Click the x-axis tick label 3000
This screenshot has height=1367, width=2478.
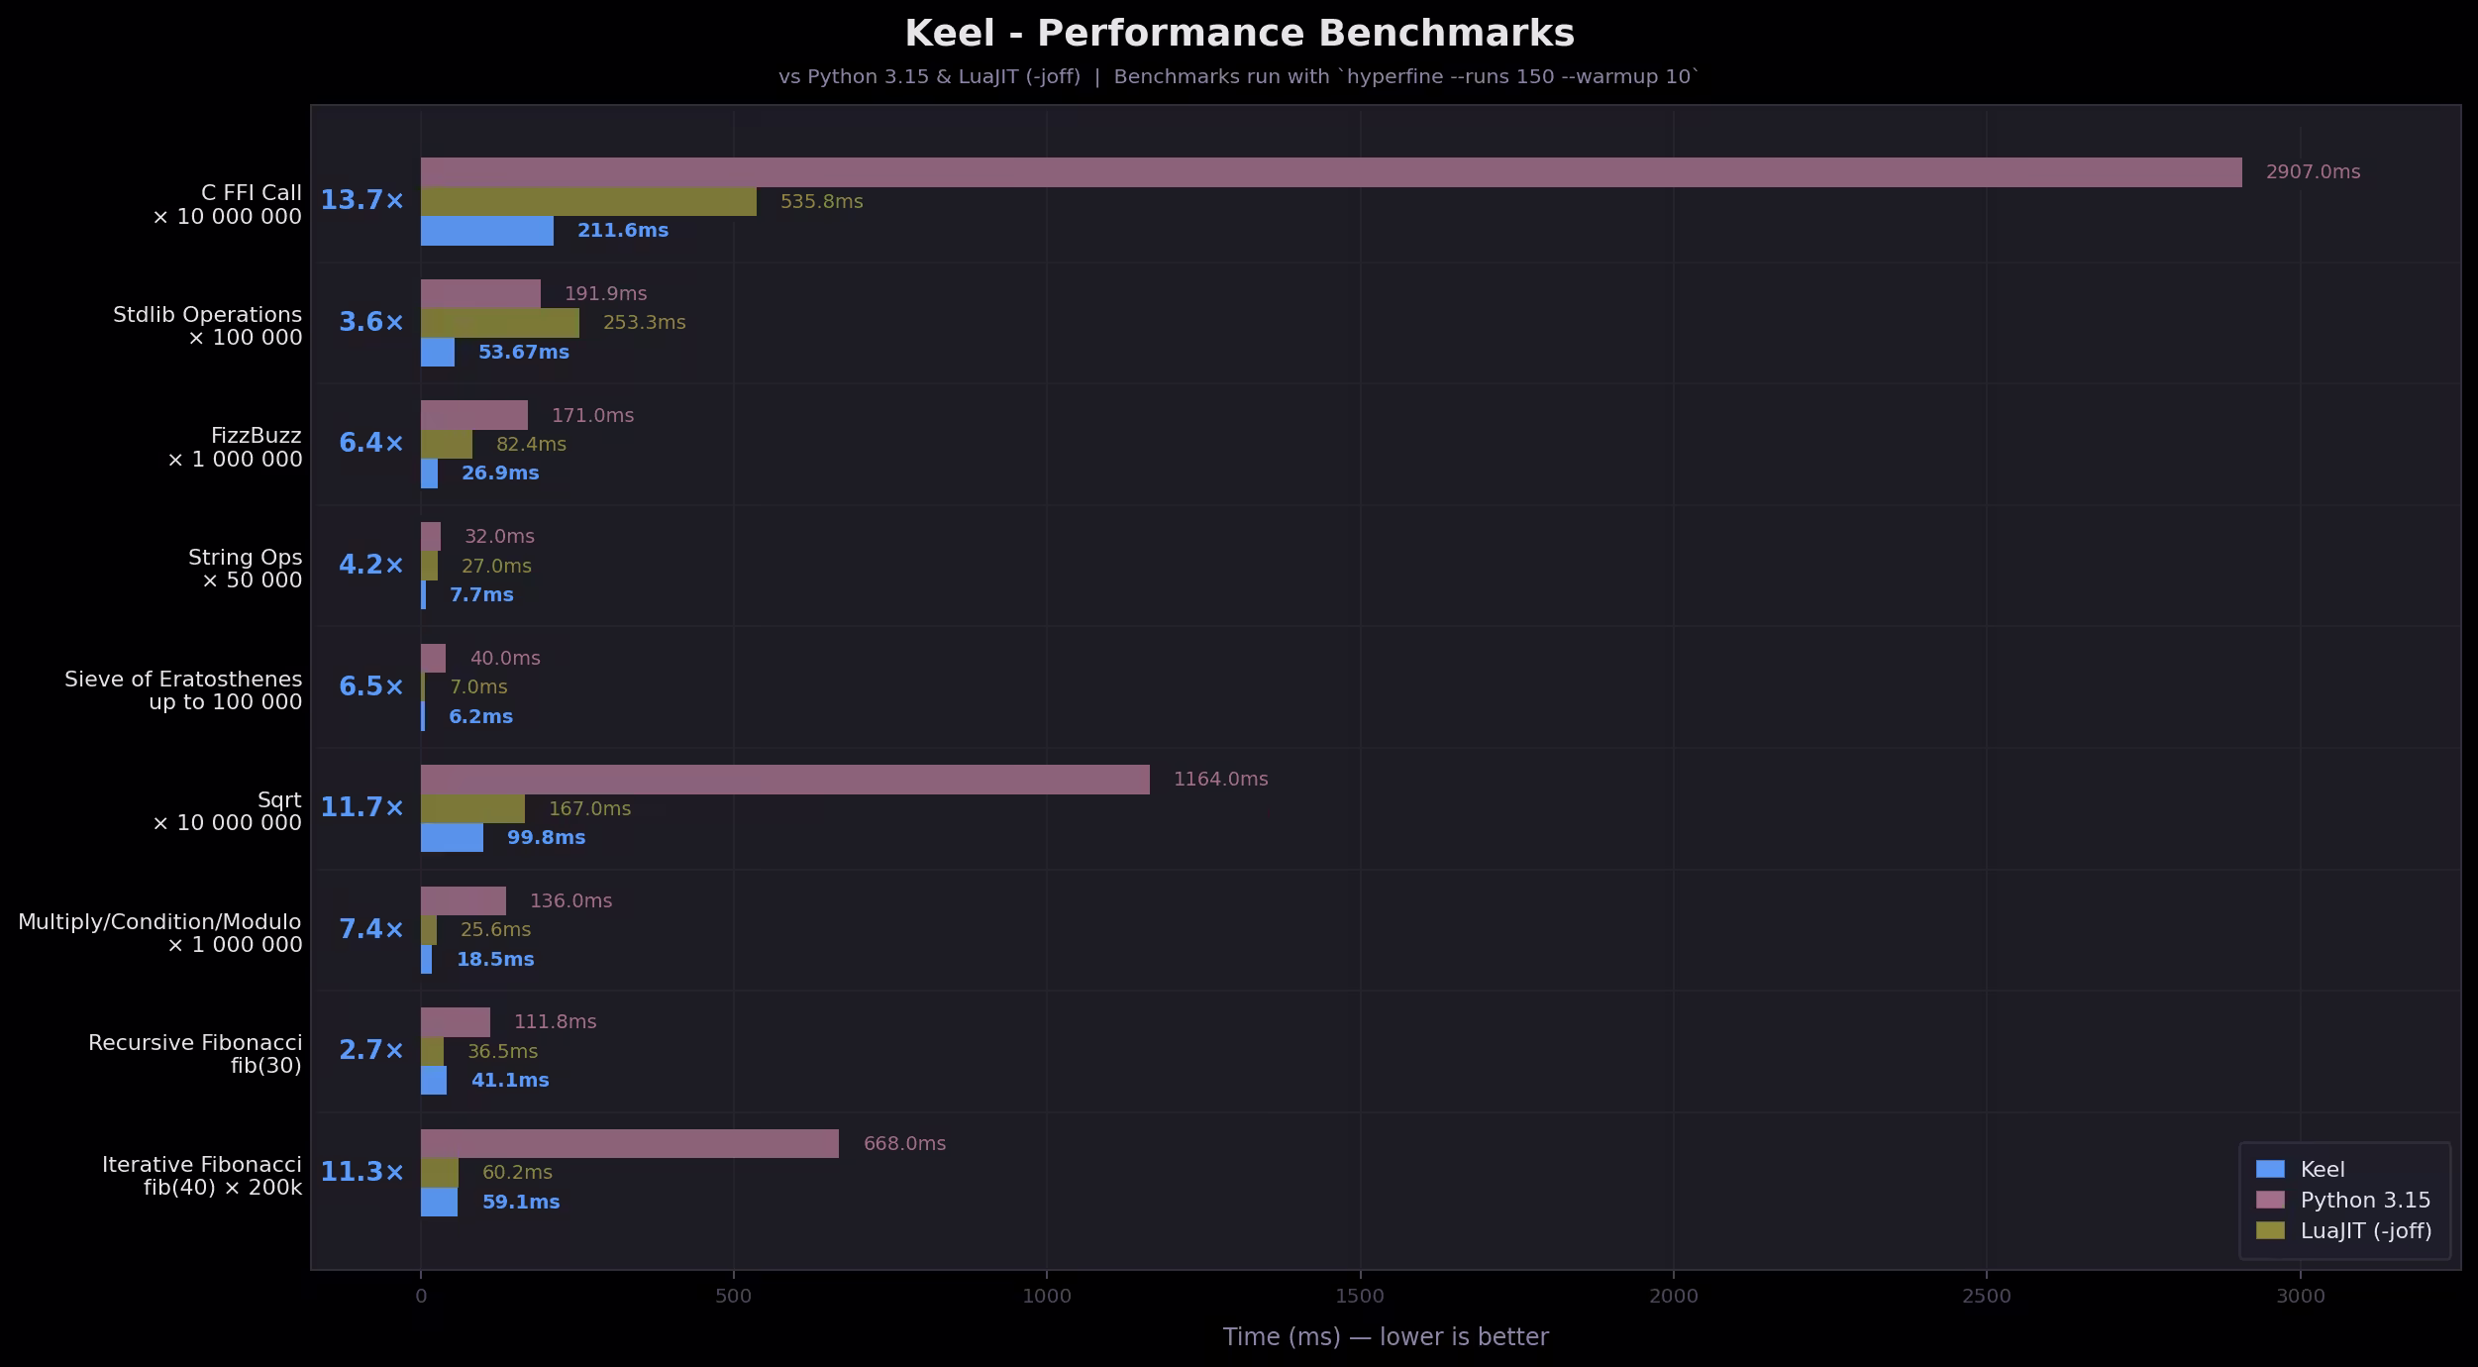coord(2300,1297)
